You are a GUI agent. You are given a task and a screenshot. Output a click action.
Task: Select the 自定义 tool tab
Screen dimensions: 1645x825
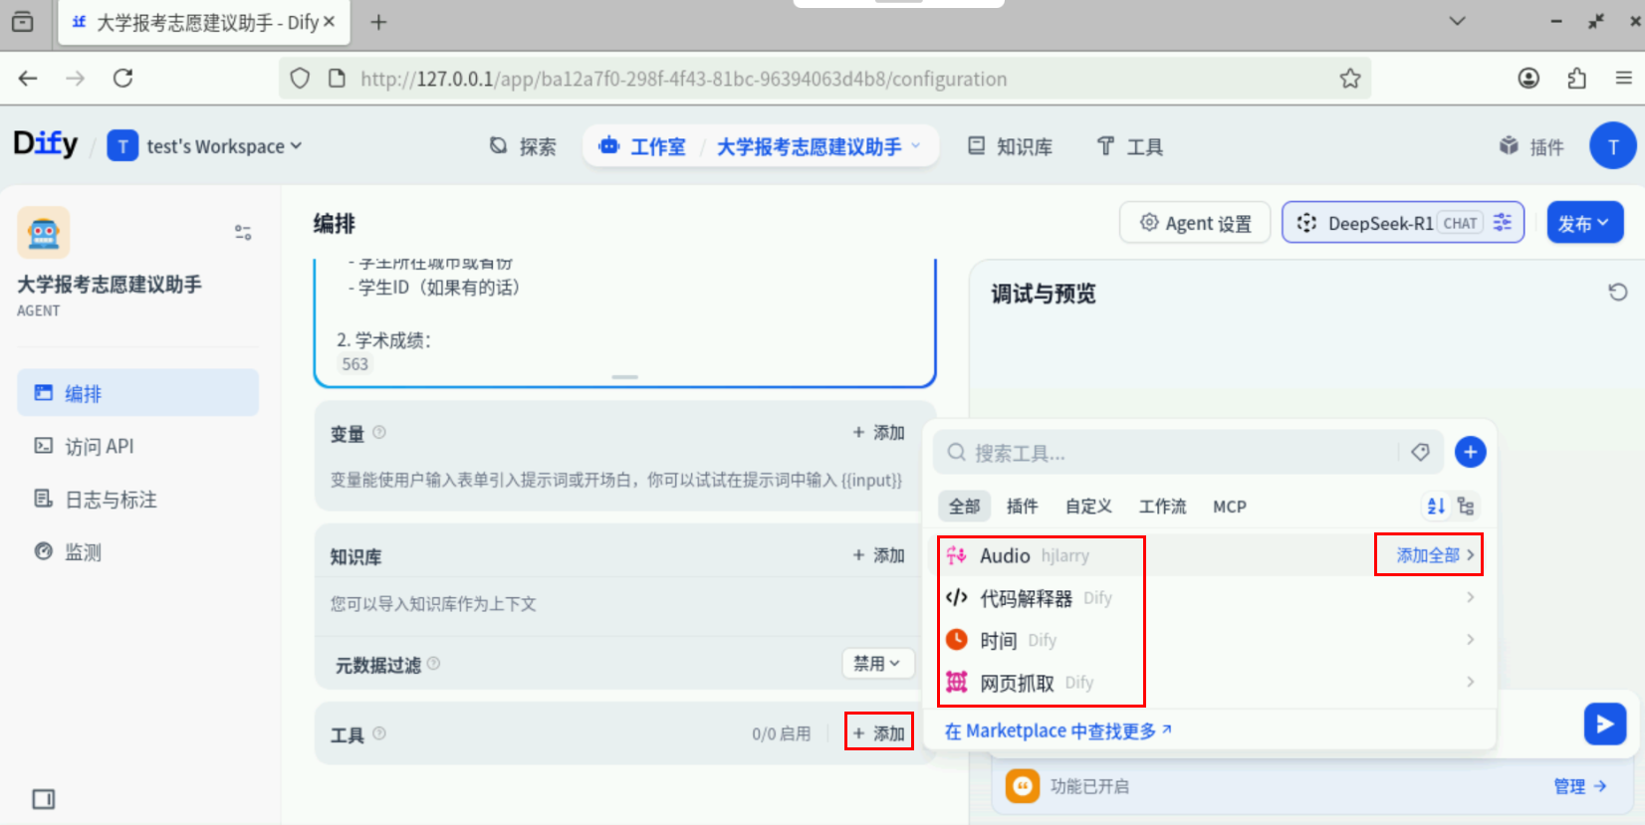1088,507
